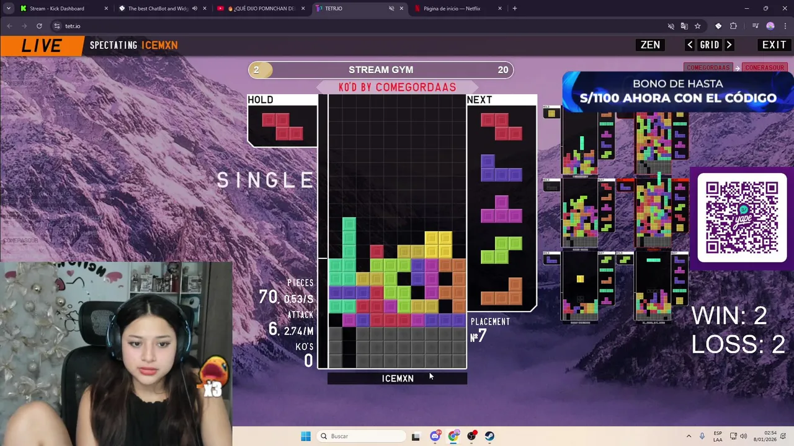This screenshot has height=446, width=794.
Task: Close the Stream - Kick Dashboard tab
Action: [x=106, y=9]
